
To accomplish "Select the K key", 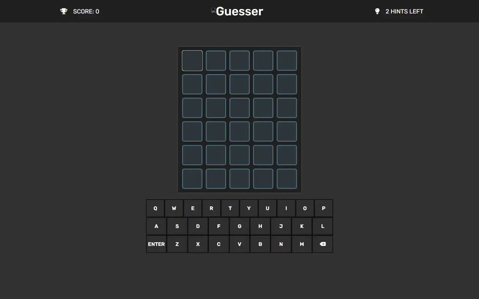I will click(x=302, y=226).
